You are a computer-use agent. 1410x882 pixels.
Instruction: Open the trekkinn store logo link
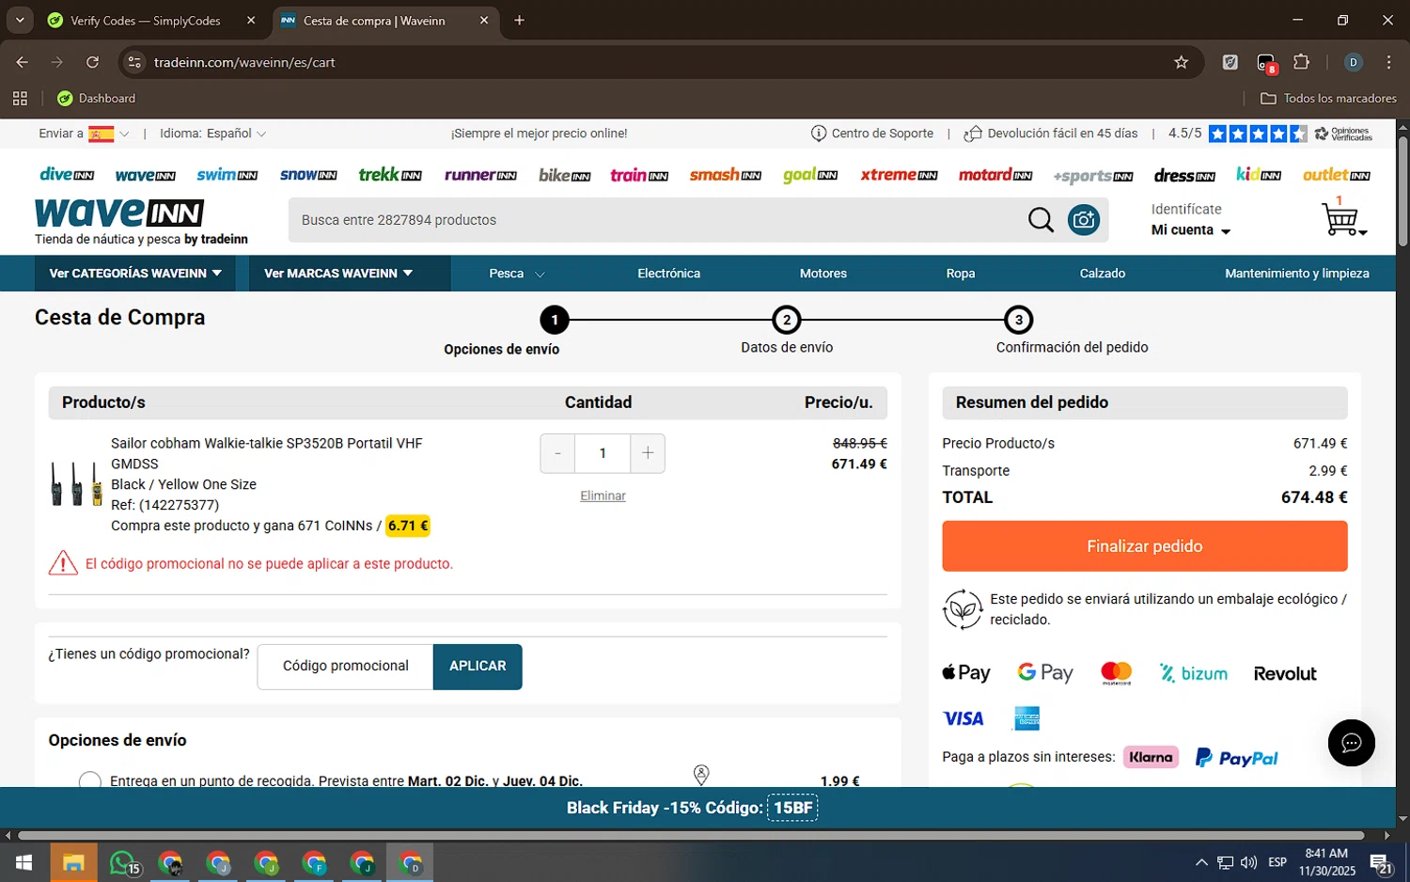click(x=390, y=175)
